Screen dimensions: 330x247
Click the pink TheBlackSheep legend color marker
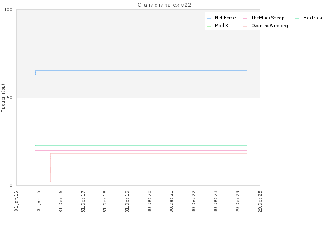tap(245, 19)
